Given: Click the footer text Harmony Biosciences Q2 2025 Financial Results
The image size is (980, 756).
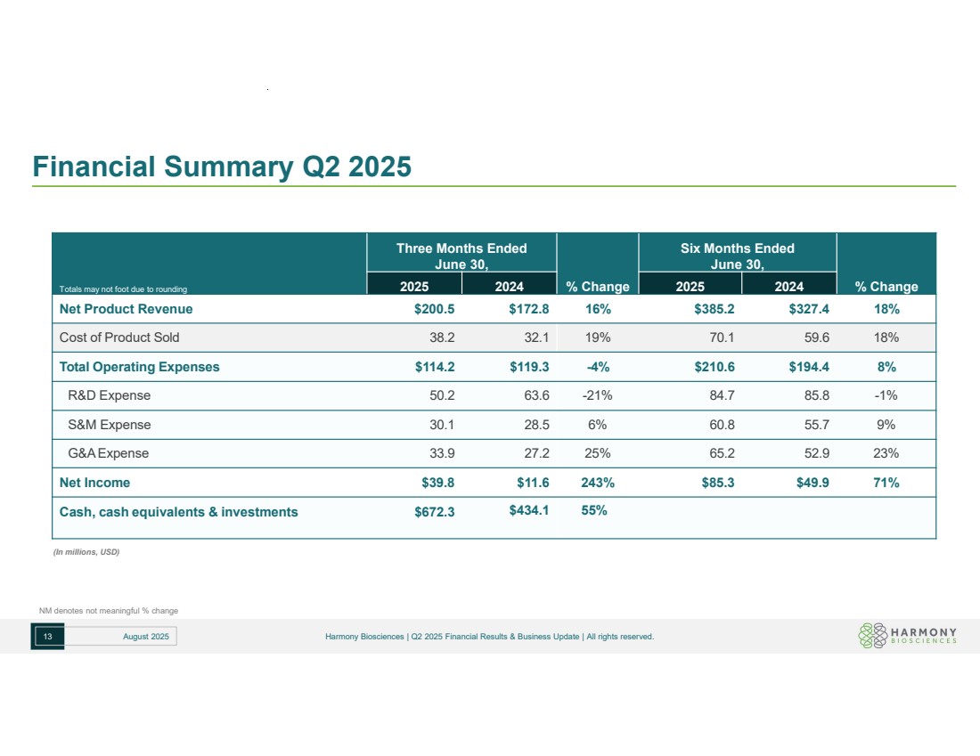Looking at the screenshot, I should click(489, 636).
